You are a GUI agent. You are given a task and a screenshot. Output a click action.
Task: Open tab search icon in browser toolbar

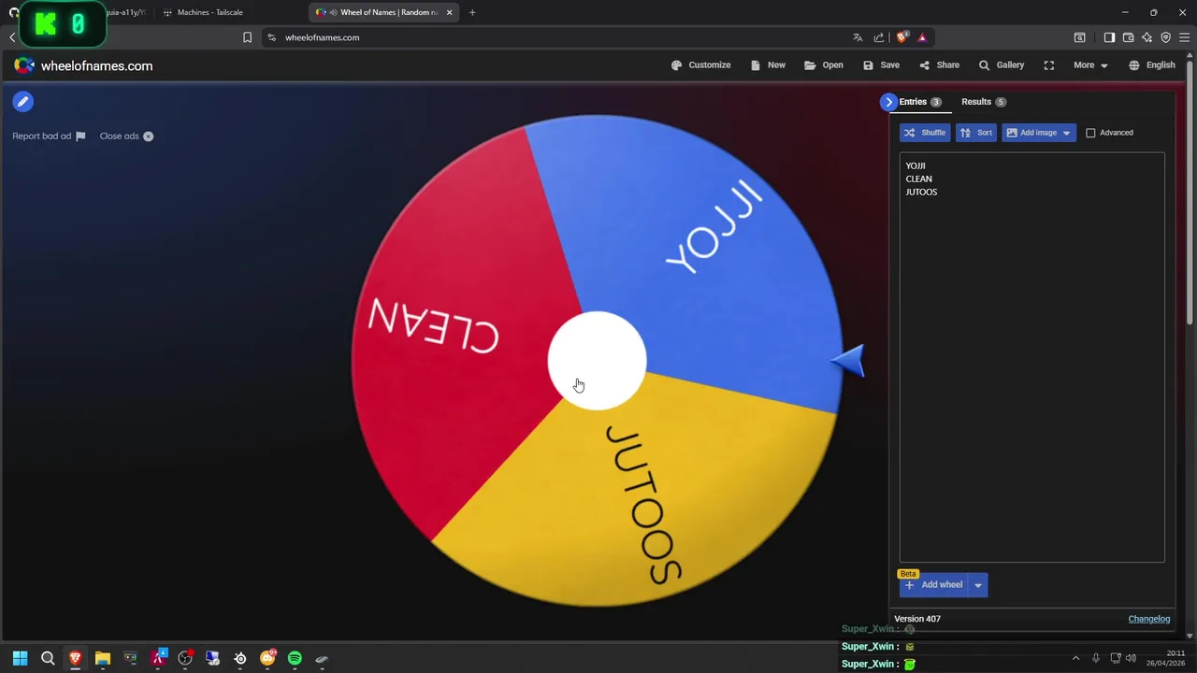(x=1079, y=37)
